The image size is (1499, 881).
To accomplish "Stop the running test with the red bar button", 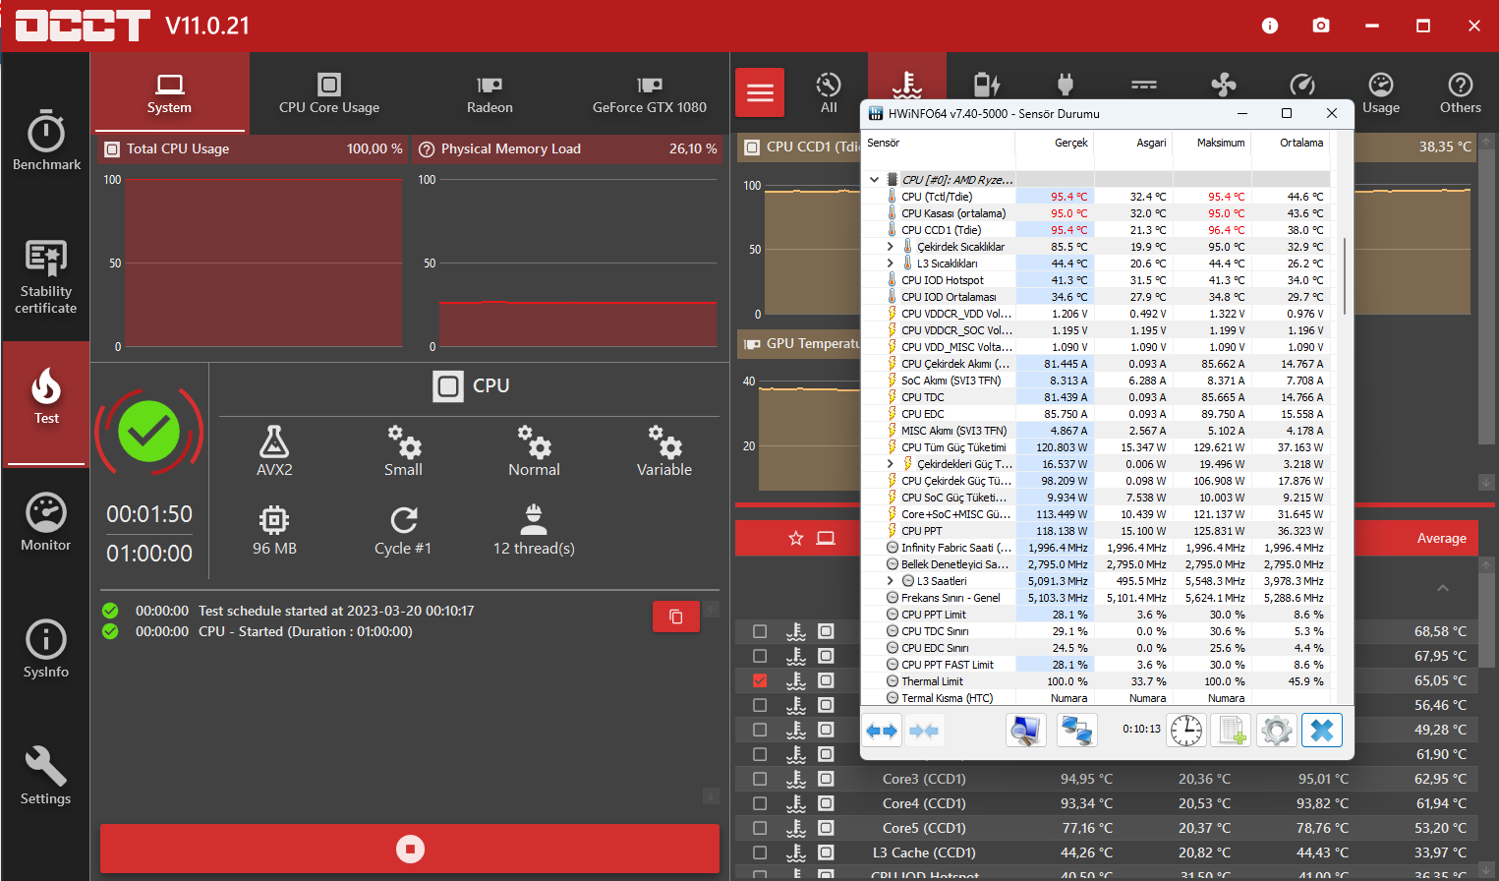I will (410, 849).
